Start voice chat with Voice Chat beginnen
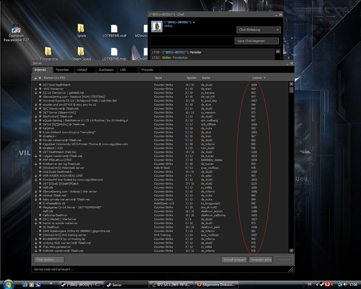Screen dimensions: 361x289 tap(257, 41)
